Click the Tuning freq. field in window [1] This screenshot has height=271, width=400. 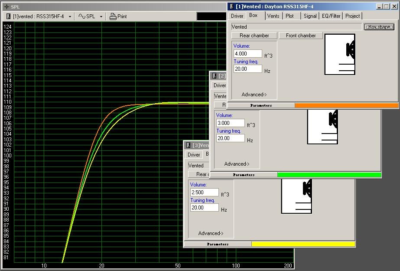(248, 69)
